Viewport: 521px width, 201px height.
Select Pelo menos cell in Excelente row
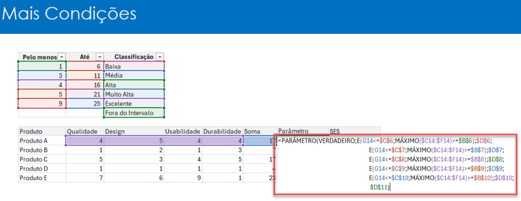point(42,104)
